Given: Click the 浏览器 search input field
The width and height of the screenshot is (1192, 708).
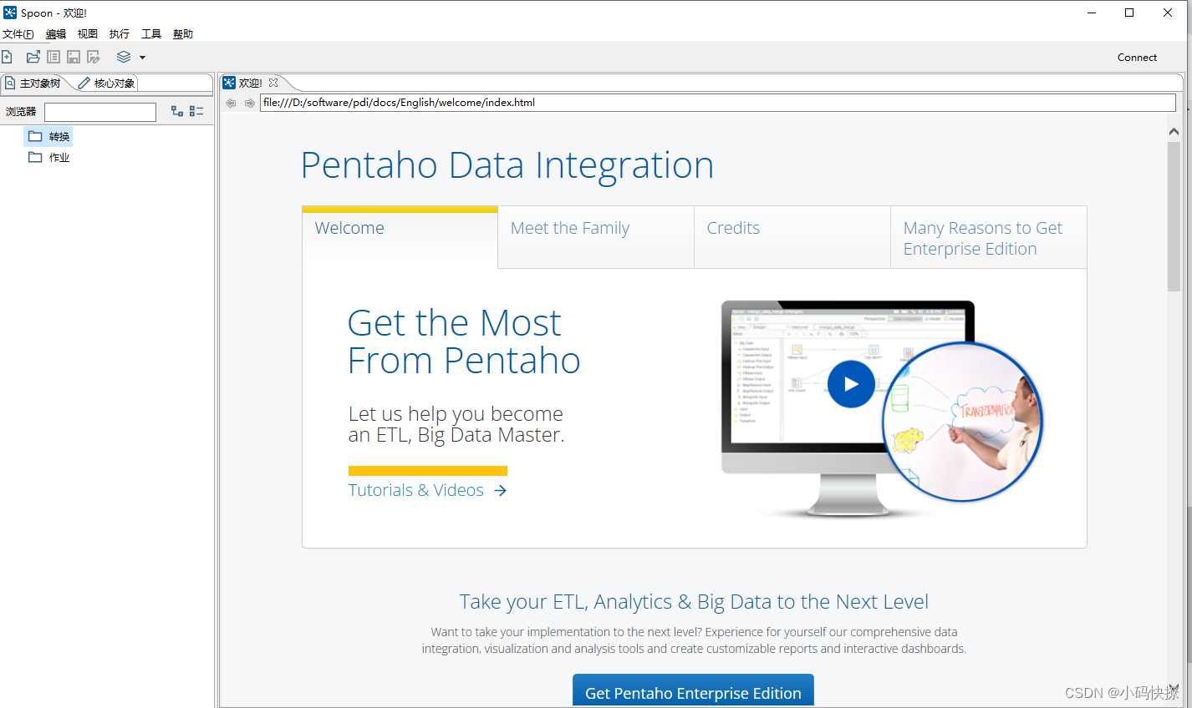Looking at the screenshot, I should pyautogui.click(x=100, y=112).
